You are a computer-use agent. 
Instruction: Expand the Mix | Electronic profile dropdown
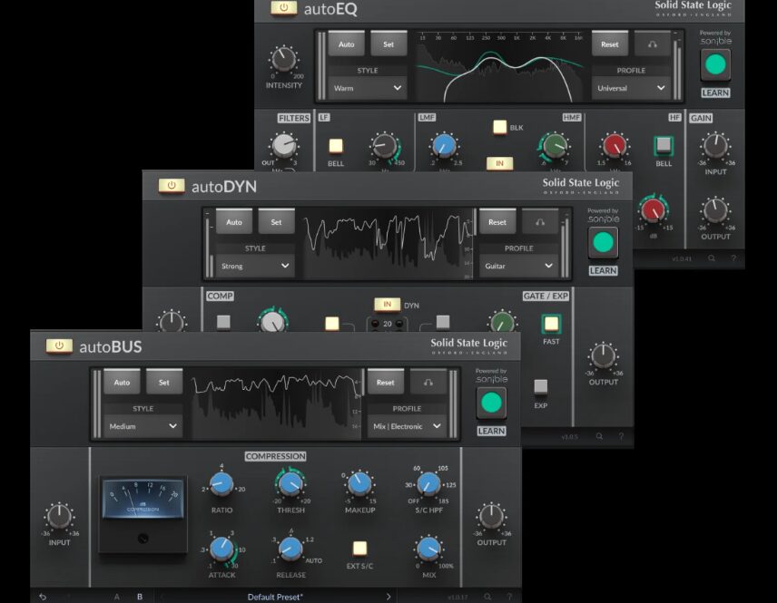point(407,425)
